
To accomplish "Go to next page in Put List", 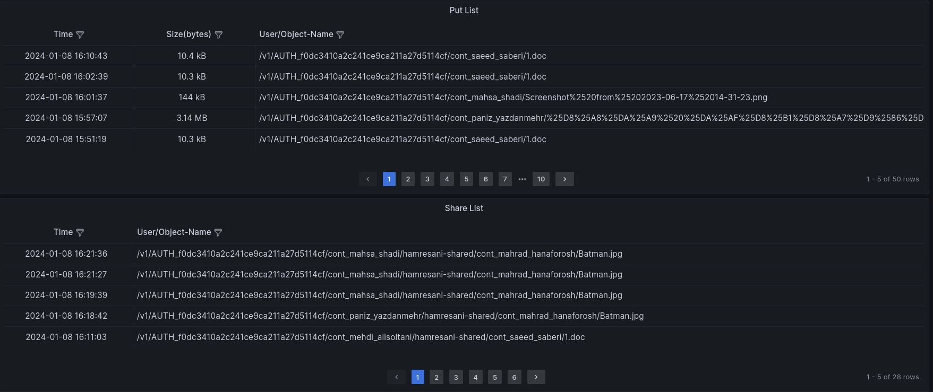I will point(564,179).
